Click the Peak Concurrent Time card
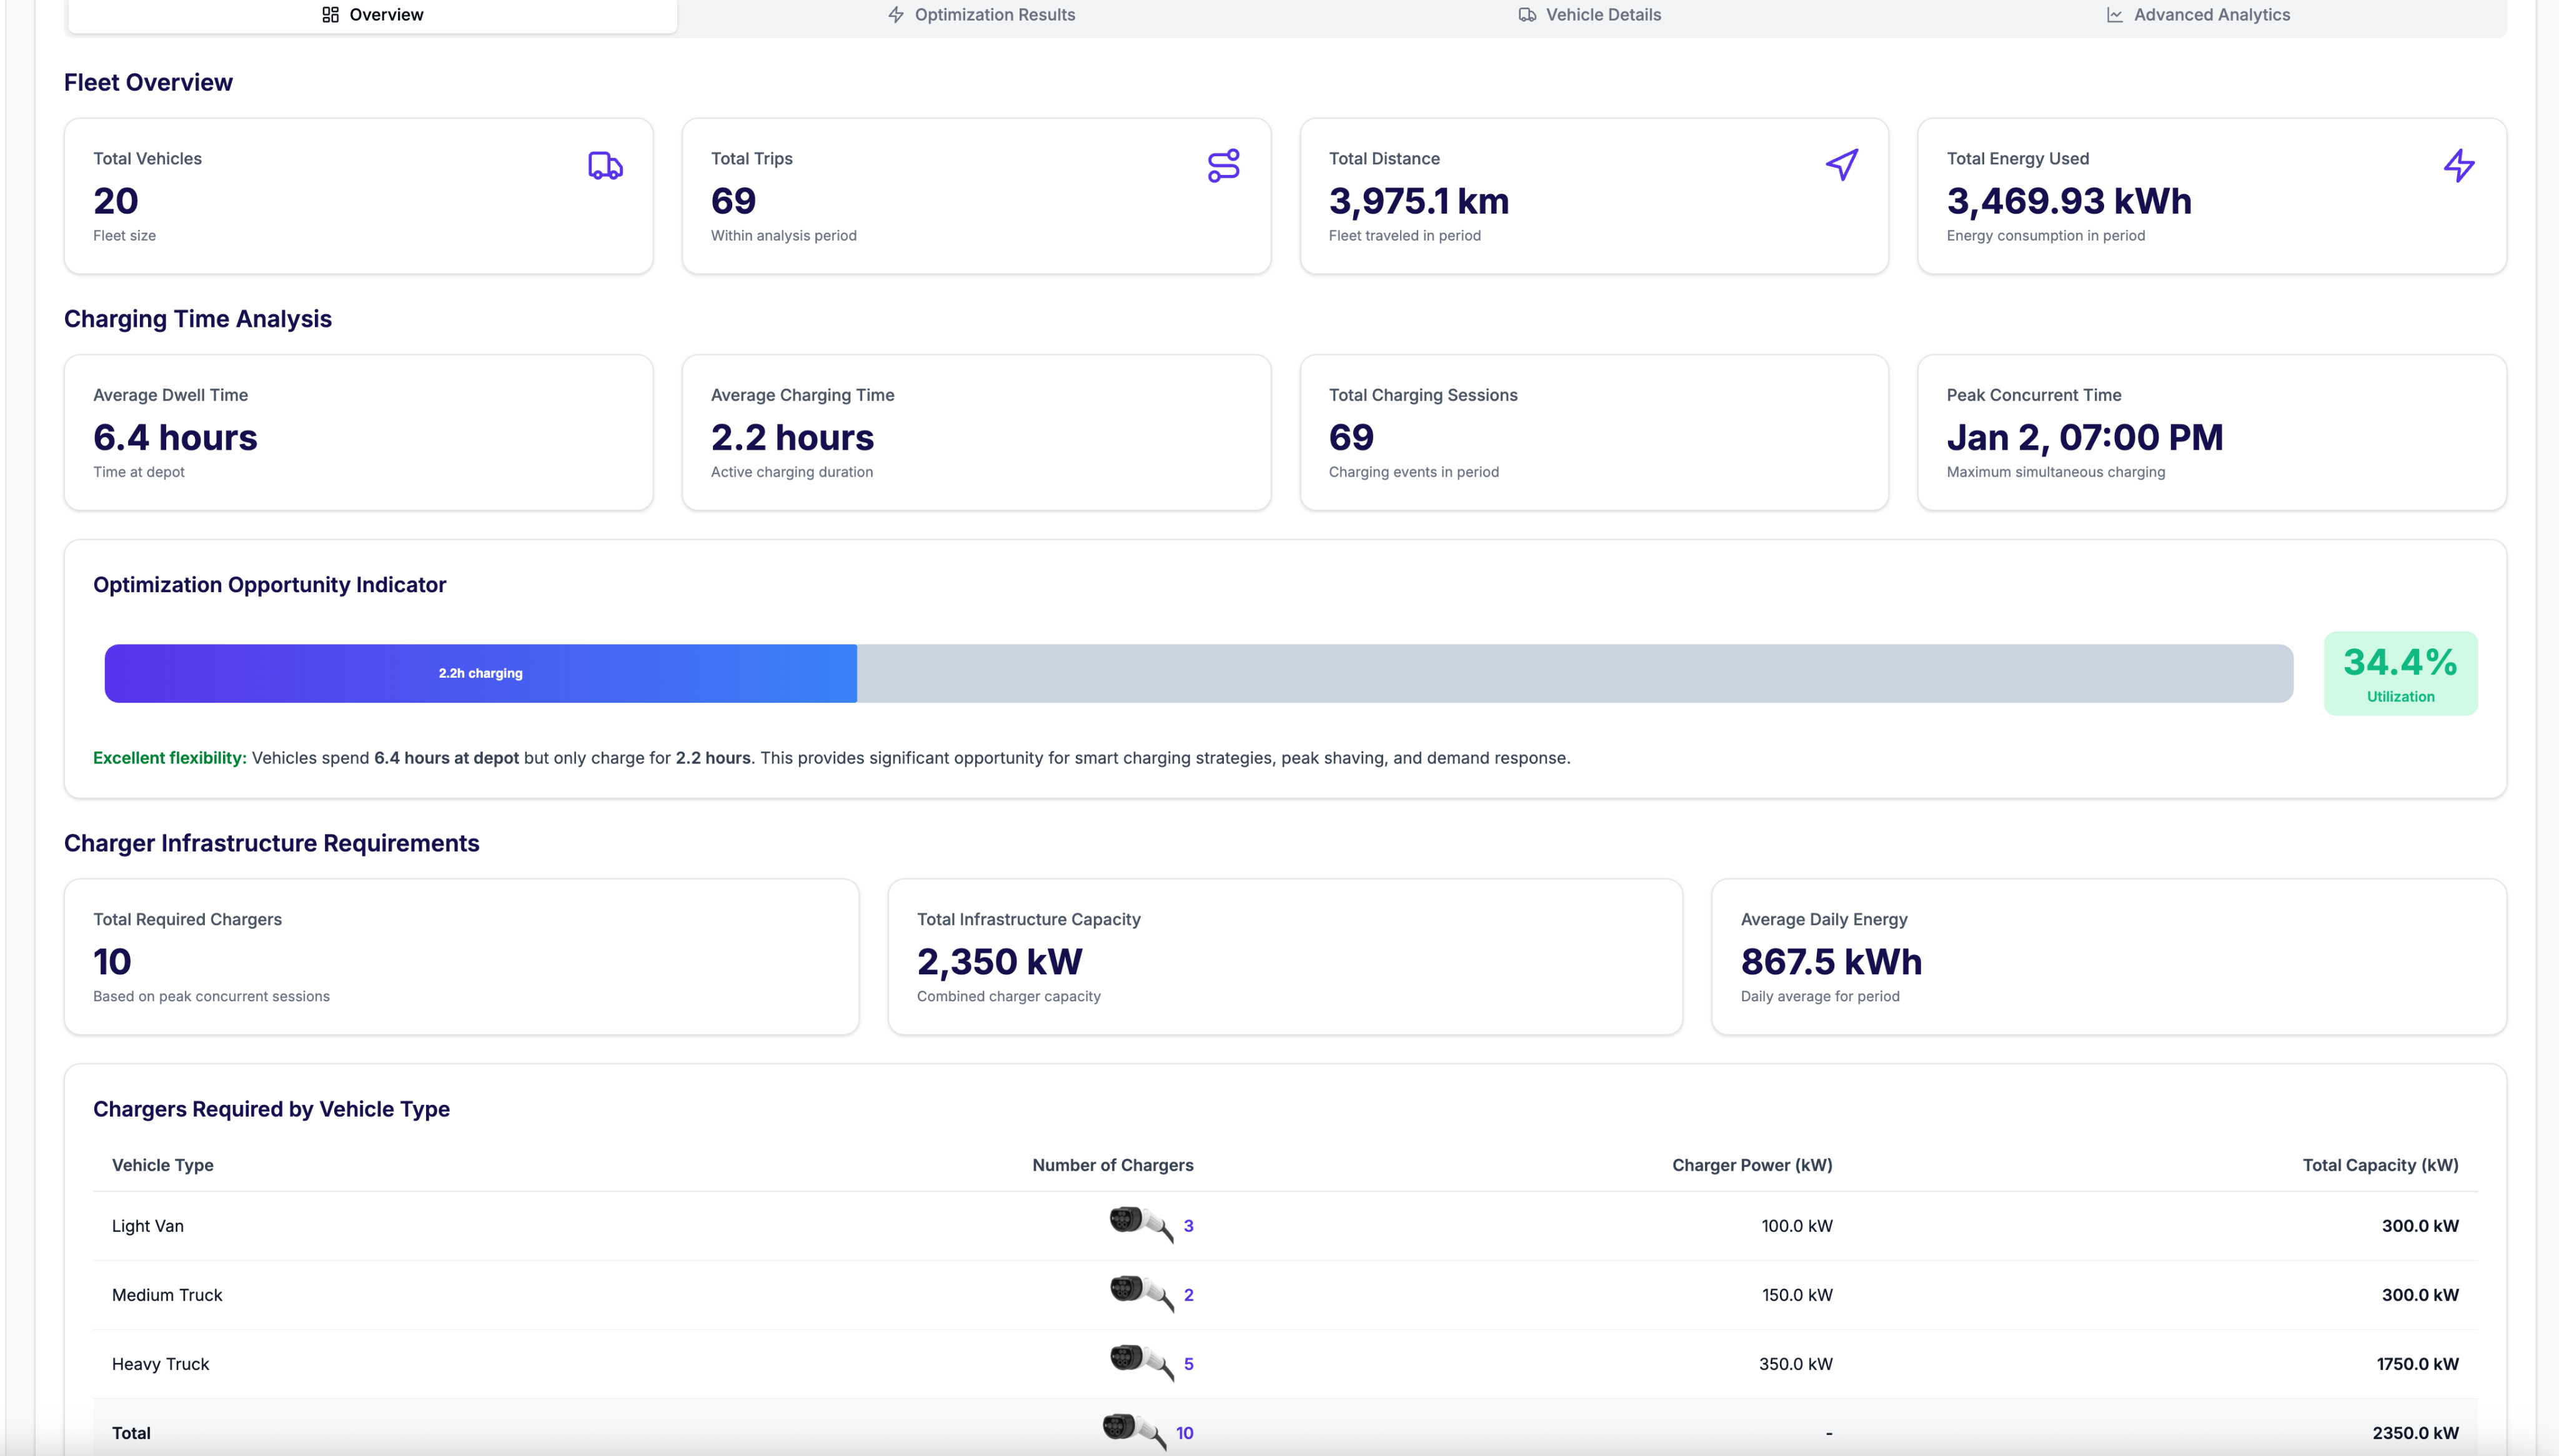The image size is (2559, 1456). (2211, 432)
